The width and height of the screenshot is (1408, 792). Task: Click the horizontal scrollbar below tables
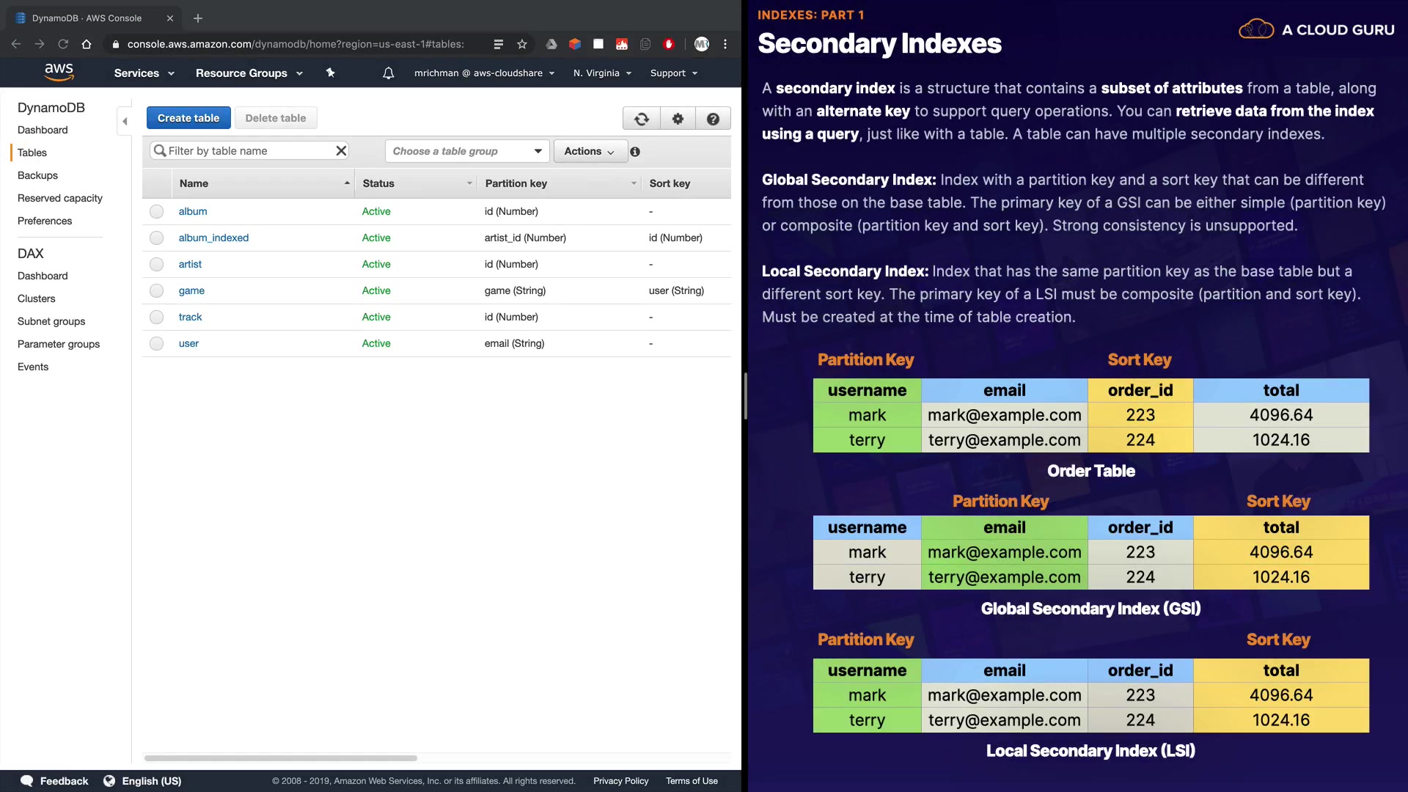pos(281,758)
